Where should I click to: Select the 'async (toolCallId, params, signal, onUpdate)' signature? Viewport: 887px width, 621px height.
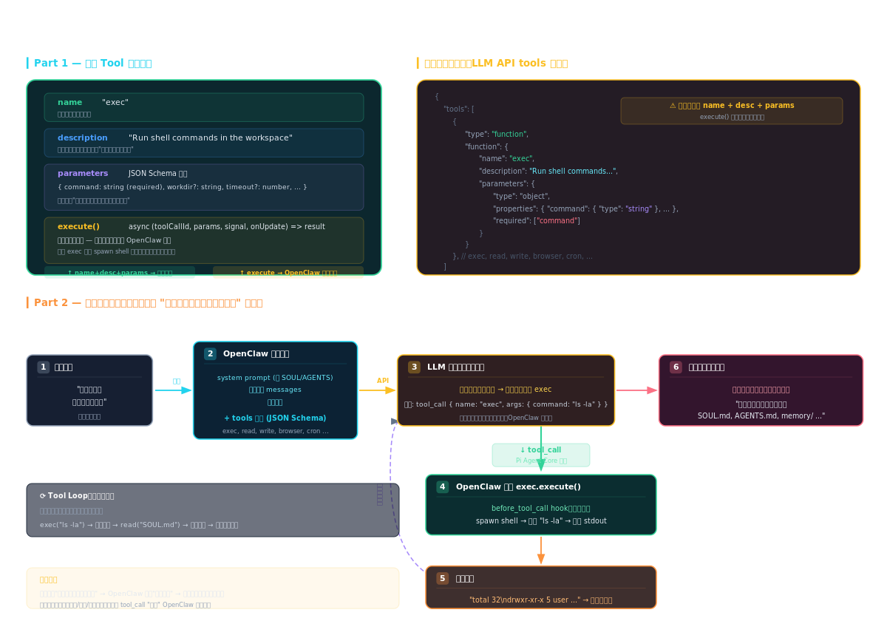tap(226, 227)
